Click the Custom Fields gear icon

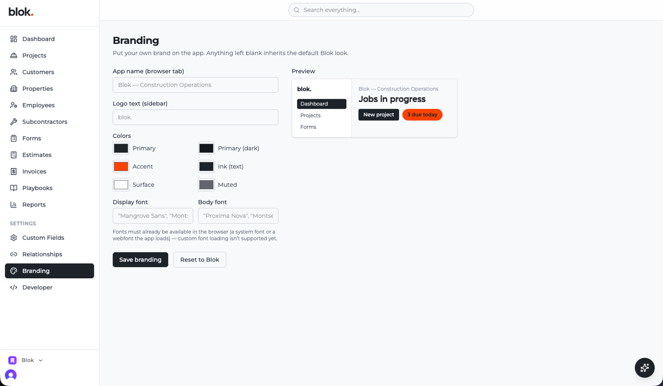point(14,237)
